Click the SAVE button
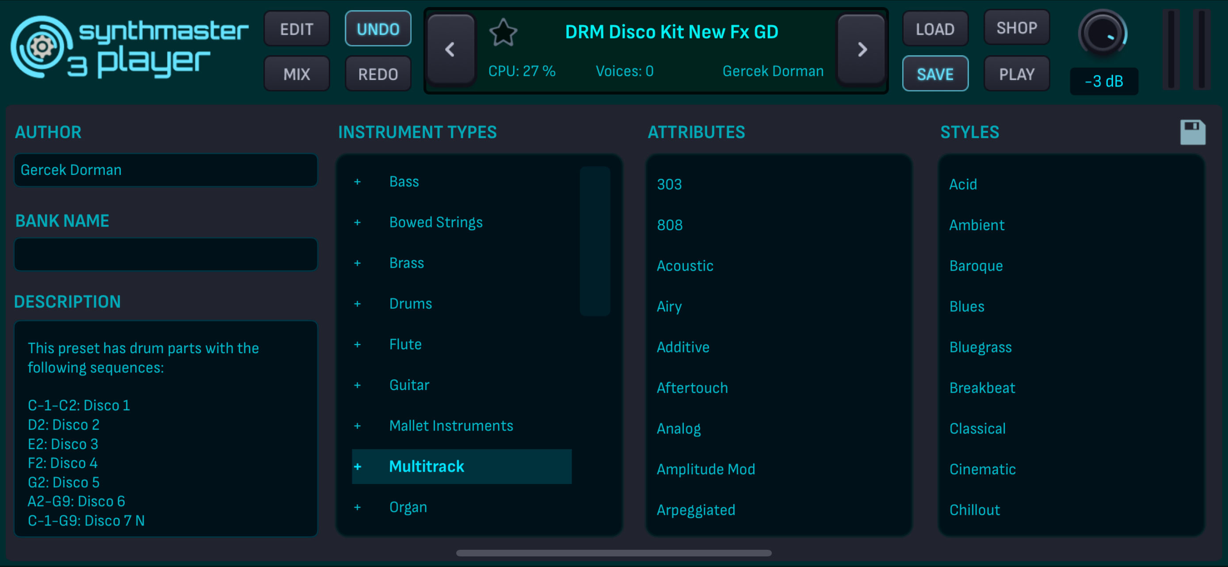The image size is (1228, 567). tap(935, 74)
